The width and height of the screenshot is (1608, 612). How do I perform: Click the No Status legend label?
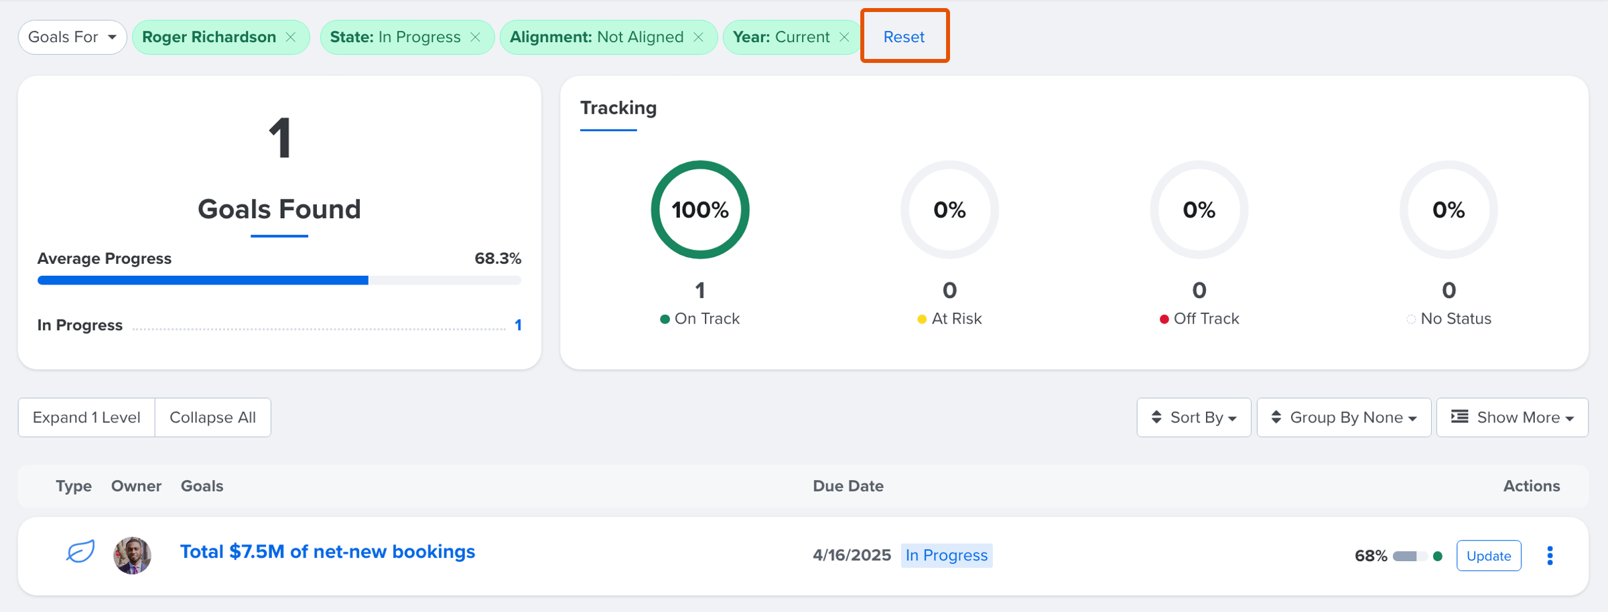[1456, 319]
